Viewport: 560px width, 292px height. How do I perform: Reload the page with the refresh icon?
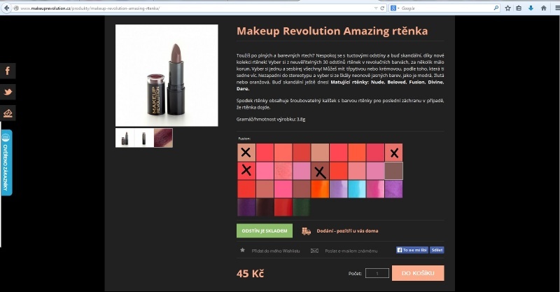(x=382, y=8)
